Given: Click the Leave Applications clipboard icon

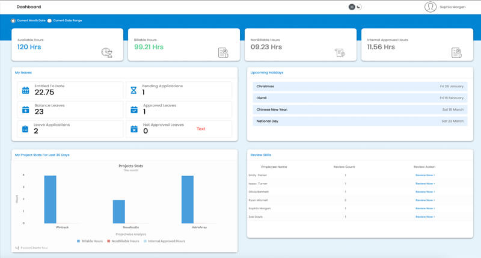Looking at the screenshot, I should (25, 129).
